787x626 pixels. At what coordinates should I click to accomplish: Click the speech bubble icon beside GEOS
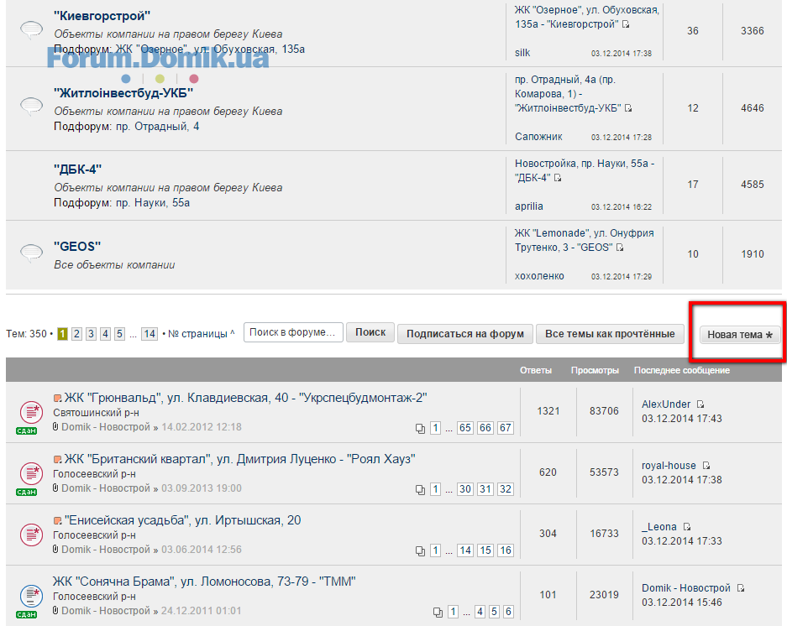click(31, 253)
